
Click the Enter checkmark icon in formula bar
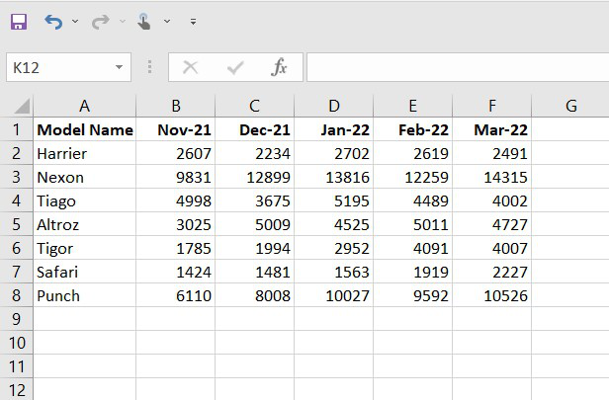point(235,67)
